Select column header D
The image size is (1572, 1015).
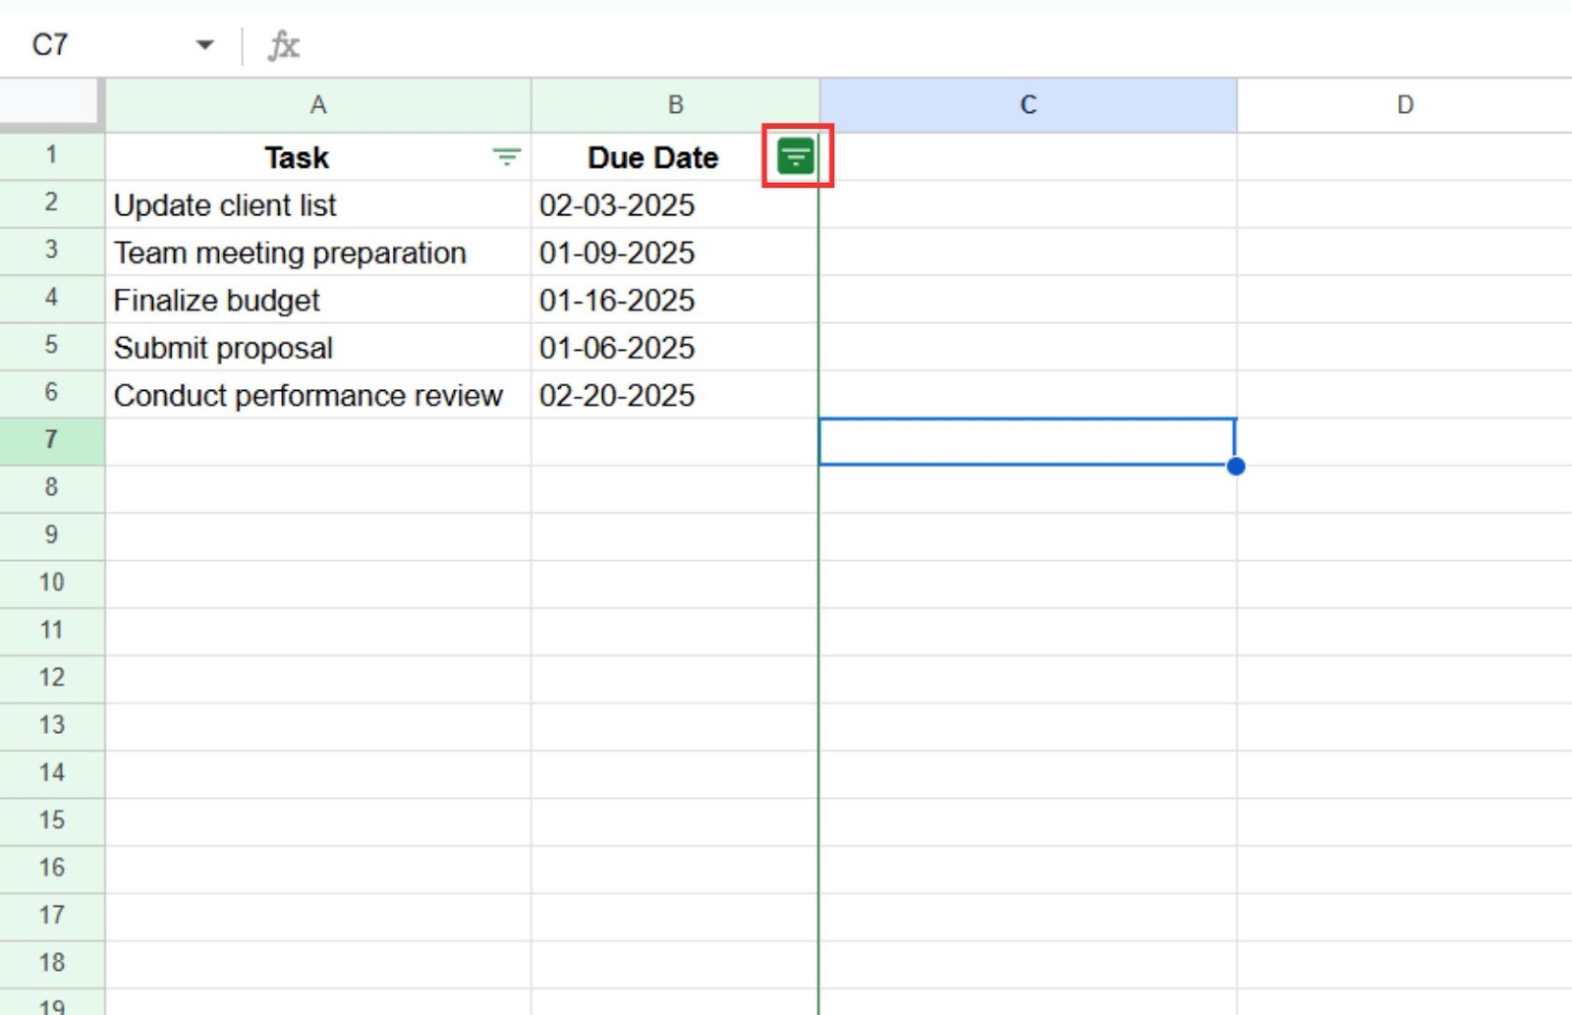(x=1405, y=105)
